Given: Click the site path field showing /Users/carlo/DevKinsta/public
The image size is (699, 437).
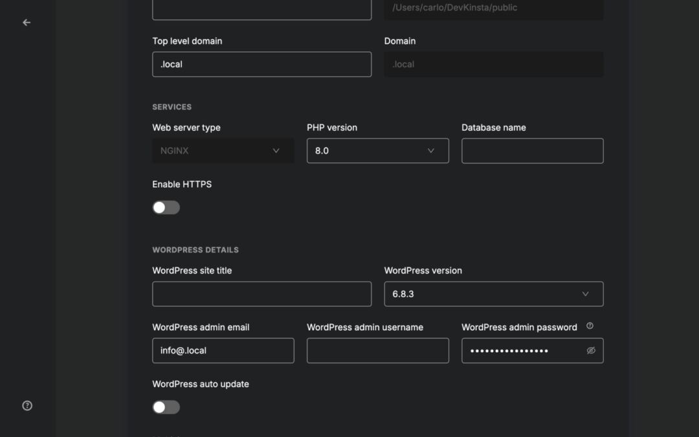Looking at the screenshot, I should [493, 9].
